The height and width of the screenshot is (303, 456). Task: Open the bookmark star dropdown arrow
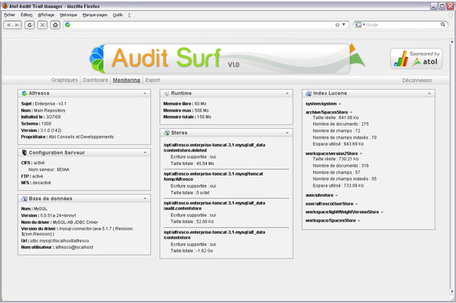[343, 25]
